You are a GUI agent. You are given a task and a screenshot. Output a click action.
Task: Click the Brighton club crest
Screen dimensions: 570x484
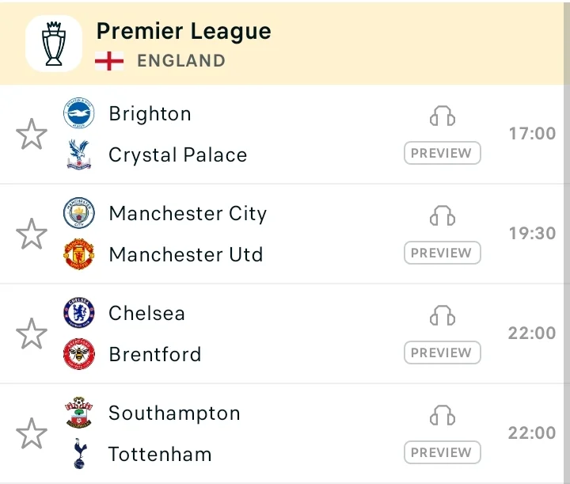[x=79, y=113]
